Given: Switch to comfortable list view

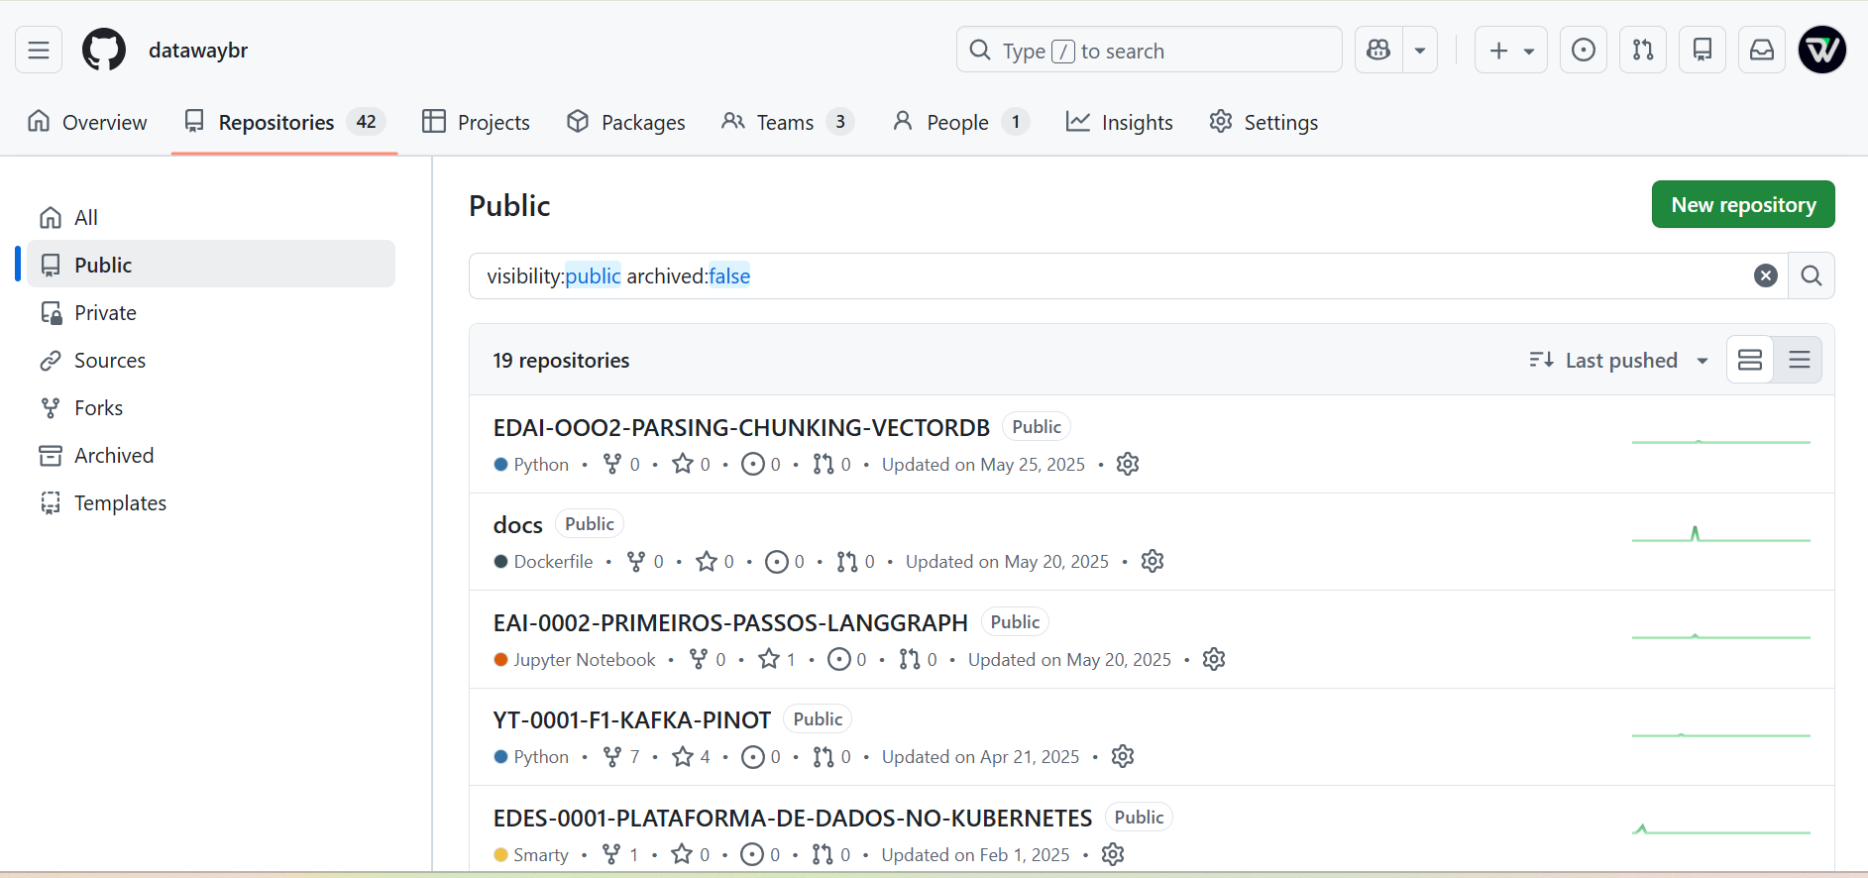Looking at the screenshot, I should [x=1750, y=360].
